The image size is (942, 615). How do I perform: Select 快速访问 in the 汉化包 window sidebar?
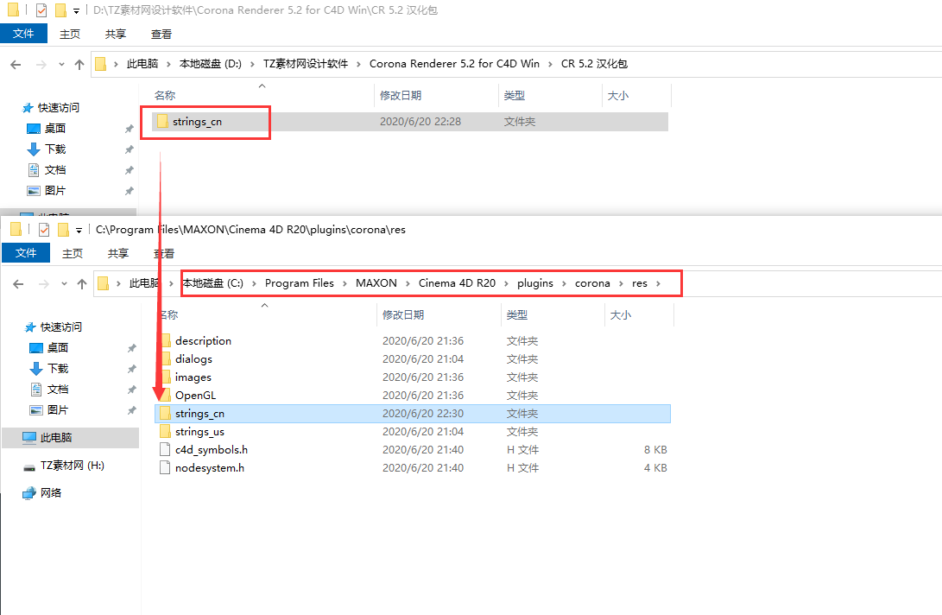[x=58, y=108]
